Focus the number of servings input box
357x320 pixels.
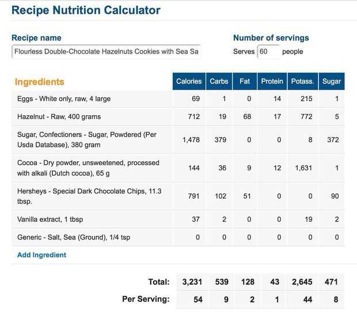coord(268,52)
